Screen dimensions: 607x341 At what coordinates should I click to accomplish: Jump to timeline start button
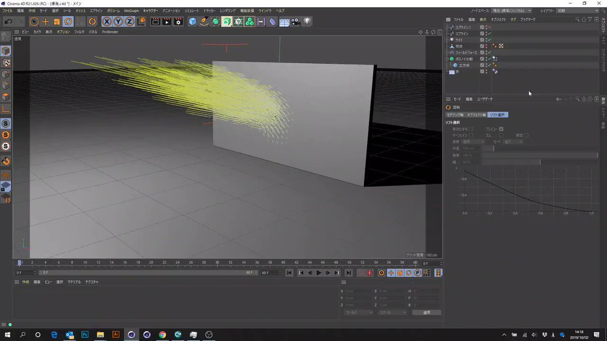(x=289, y=273)
